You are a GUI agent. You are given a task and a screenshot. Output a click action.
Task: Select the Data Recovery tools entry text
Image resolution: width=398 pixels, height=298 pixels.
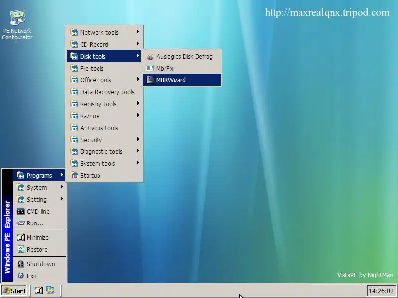107,92
